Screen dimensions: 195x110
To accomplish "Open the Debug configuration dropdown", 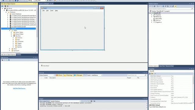I will [x=31, y=1].
